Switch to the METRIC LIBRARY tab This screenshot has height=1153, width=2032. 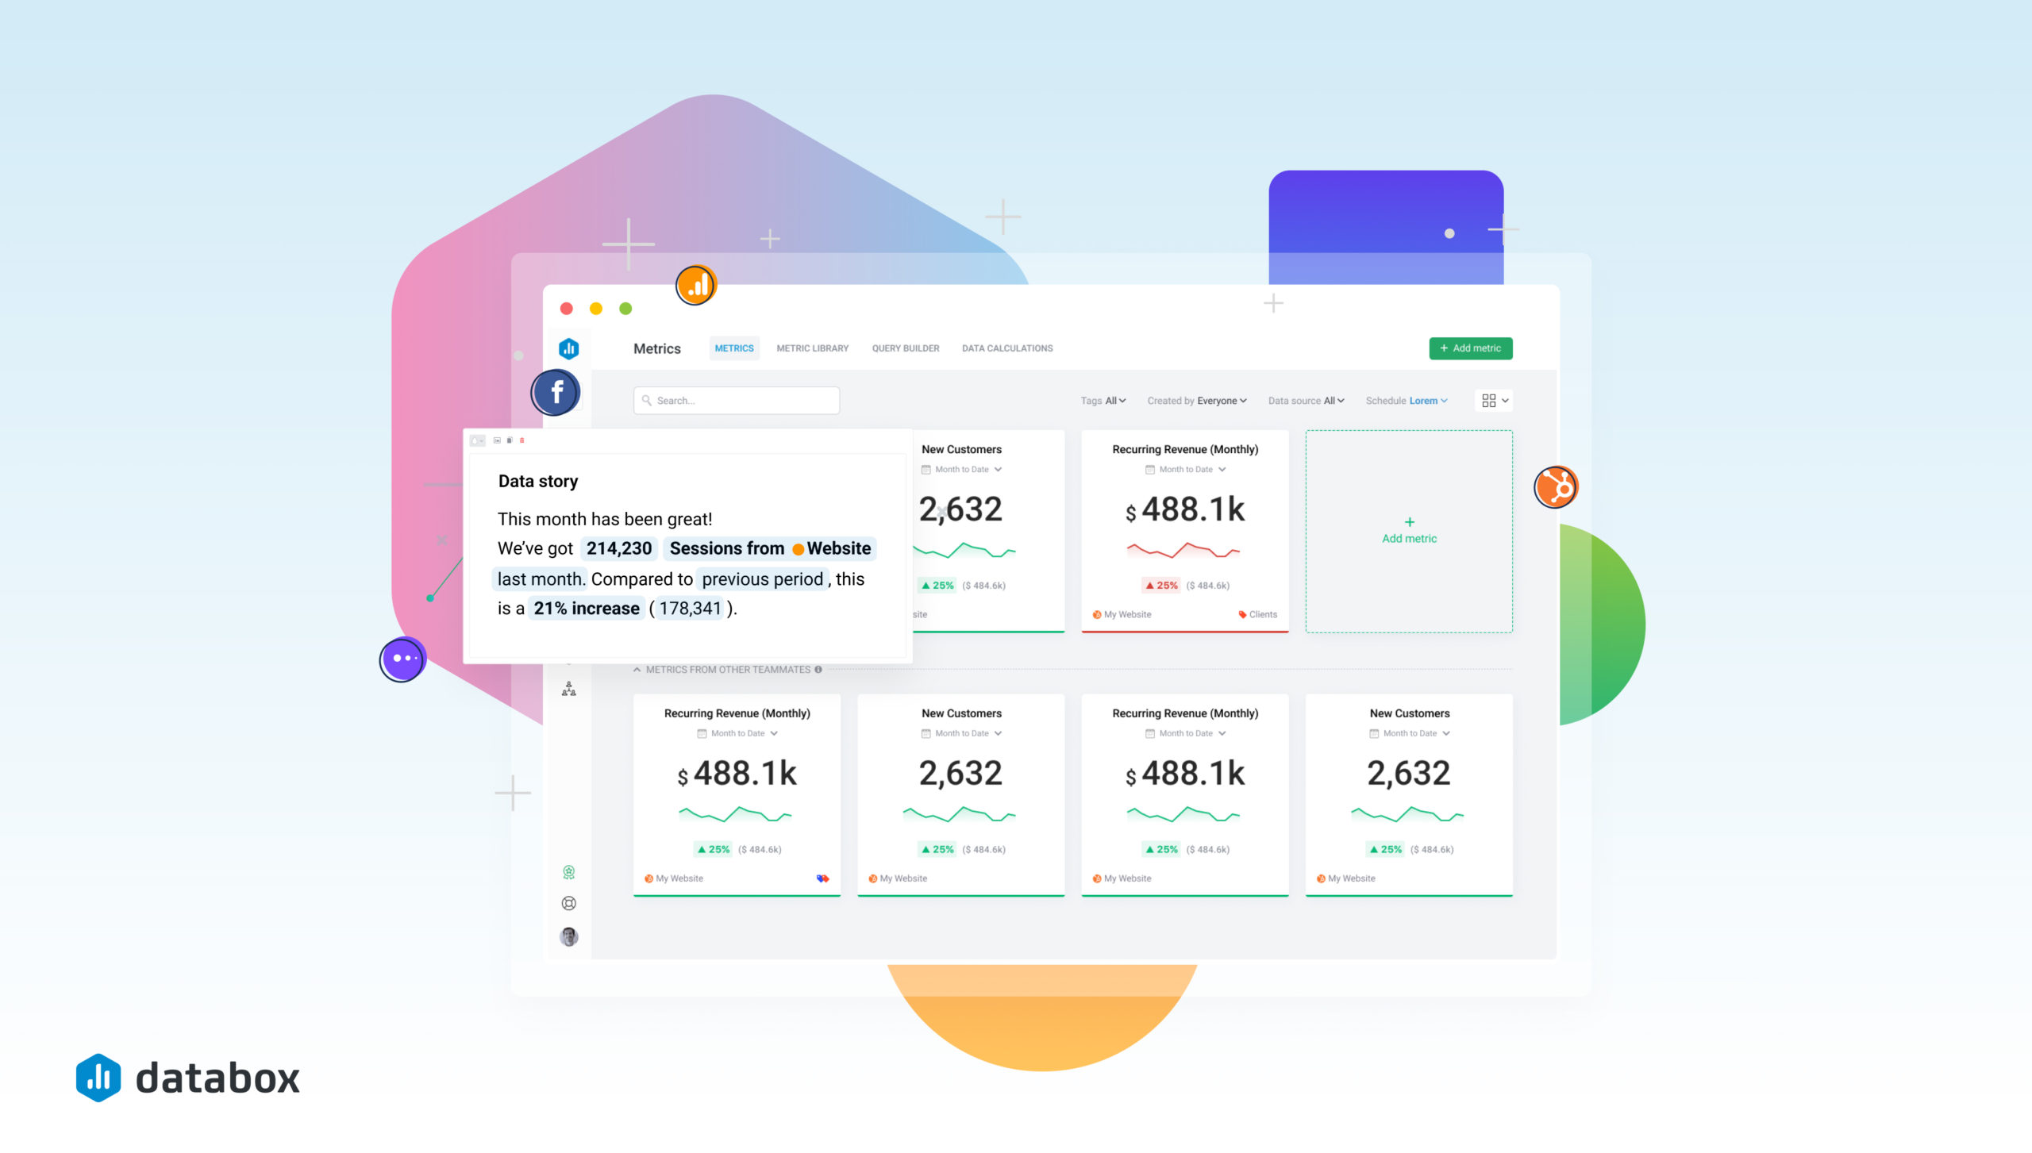(x=812, y=348)
